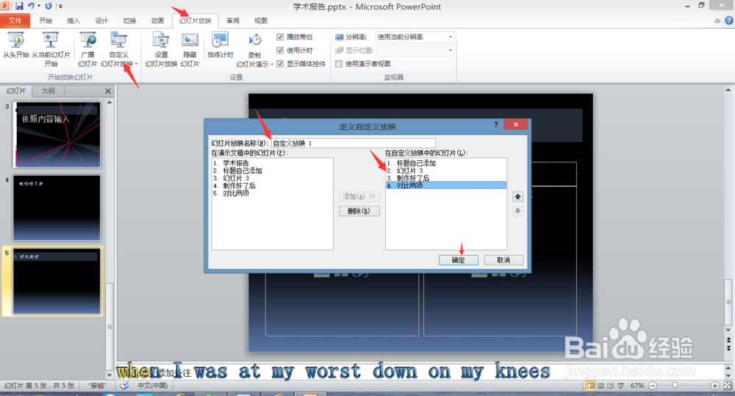Select 对比两项 in left slides list

236,193
